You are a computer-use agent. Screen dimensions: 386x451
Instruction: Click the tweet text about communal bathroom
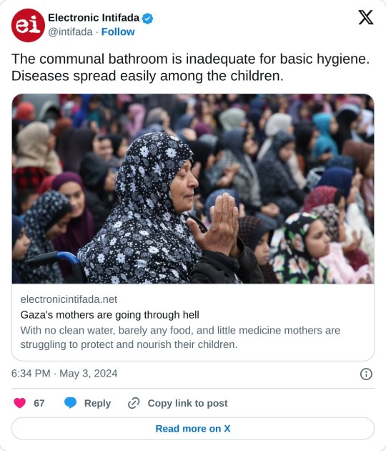[190, 67]
